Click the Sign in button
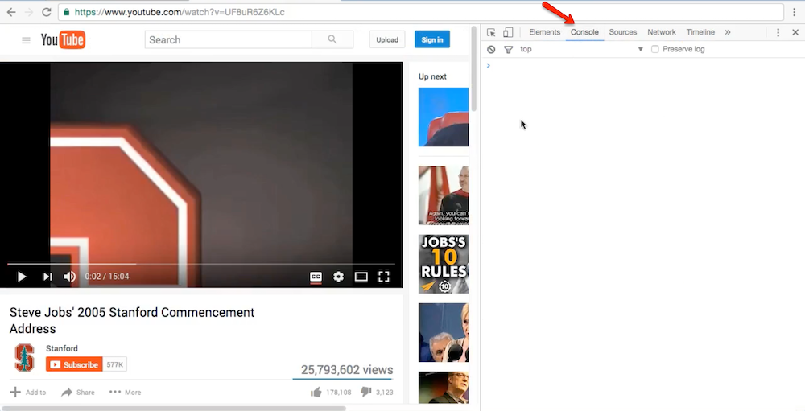The width and height of the screenshot is (805, 411). pyautogui.click(x=432, y=39)
